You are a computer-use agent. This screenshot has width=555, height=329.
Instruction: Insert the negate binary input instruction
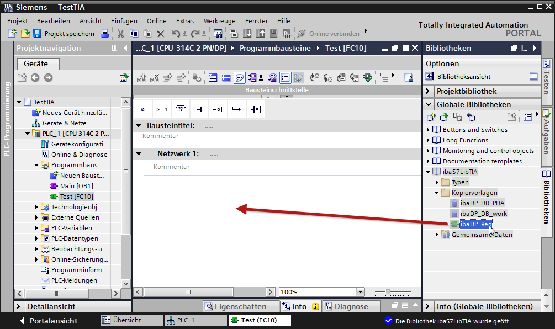[x=218, y=109]
